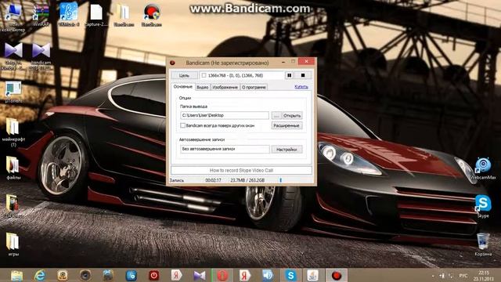Open the WebcamMax desktop shortcut
This screenshot has height=282, width=501.
tap(483, 168)
